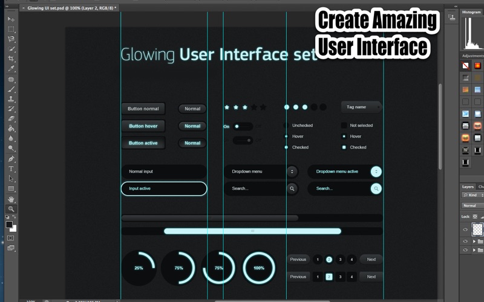
Task: Click 'Glowing User Interface set' canvas heading
Action: [218, 54]
